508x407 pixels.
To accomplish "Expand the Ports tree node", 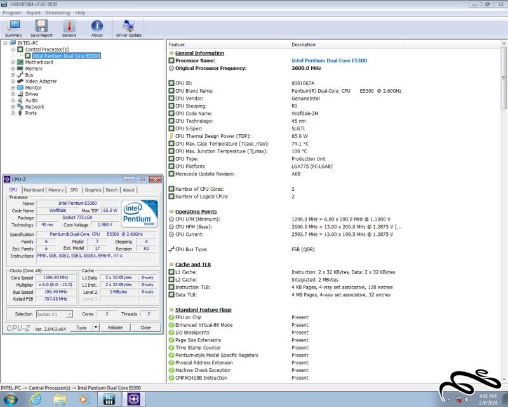I will pyautogui.click(x=13, y=113).
